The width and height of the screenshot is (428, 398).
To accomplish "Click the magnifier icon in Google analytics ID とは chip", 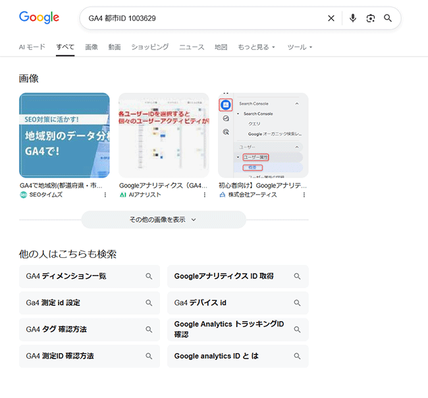I will [297, 356].
